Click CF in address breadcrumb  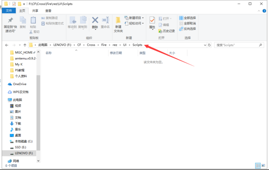[79, 45]
